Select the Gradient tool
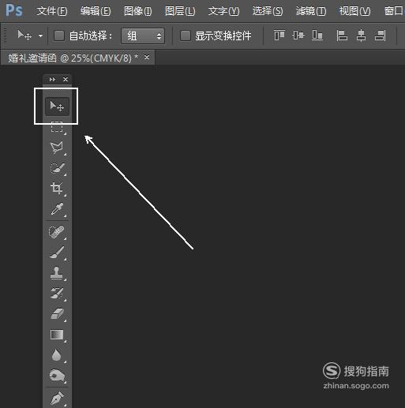Screen dimensions: 405x408 click(57, 335)
